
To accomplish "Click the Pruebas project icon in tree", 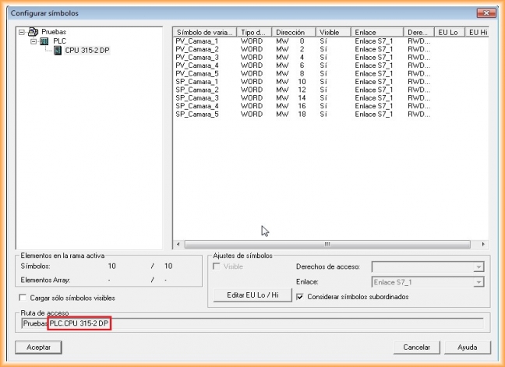I will [x=34, y=32].
